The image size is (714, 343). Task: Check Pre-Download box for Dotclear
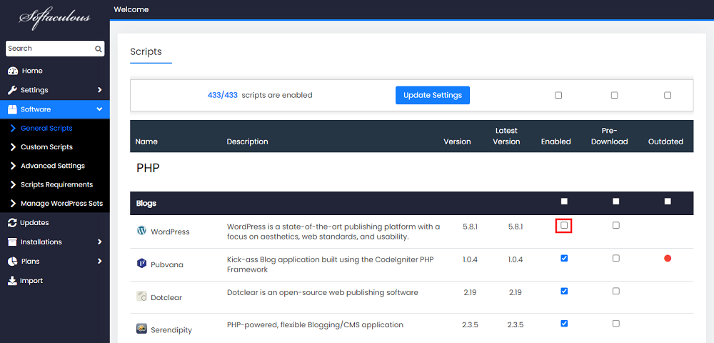[x=615, y=291]
